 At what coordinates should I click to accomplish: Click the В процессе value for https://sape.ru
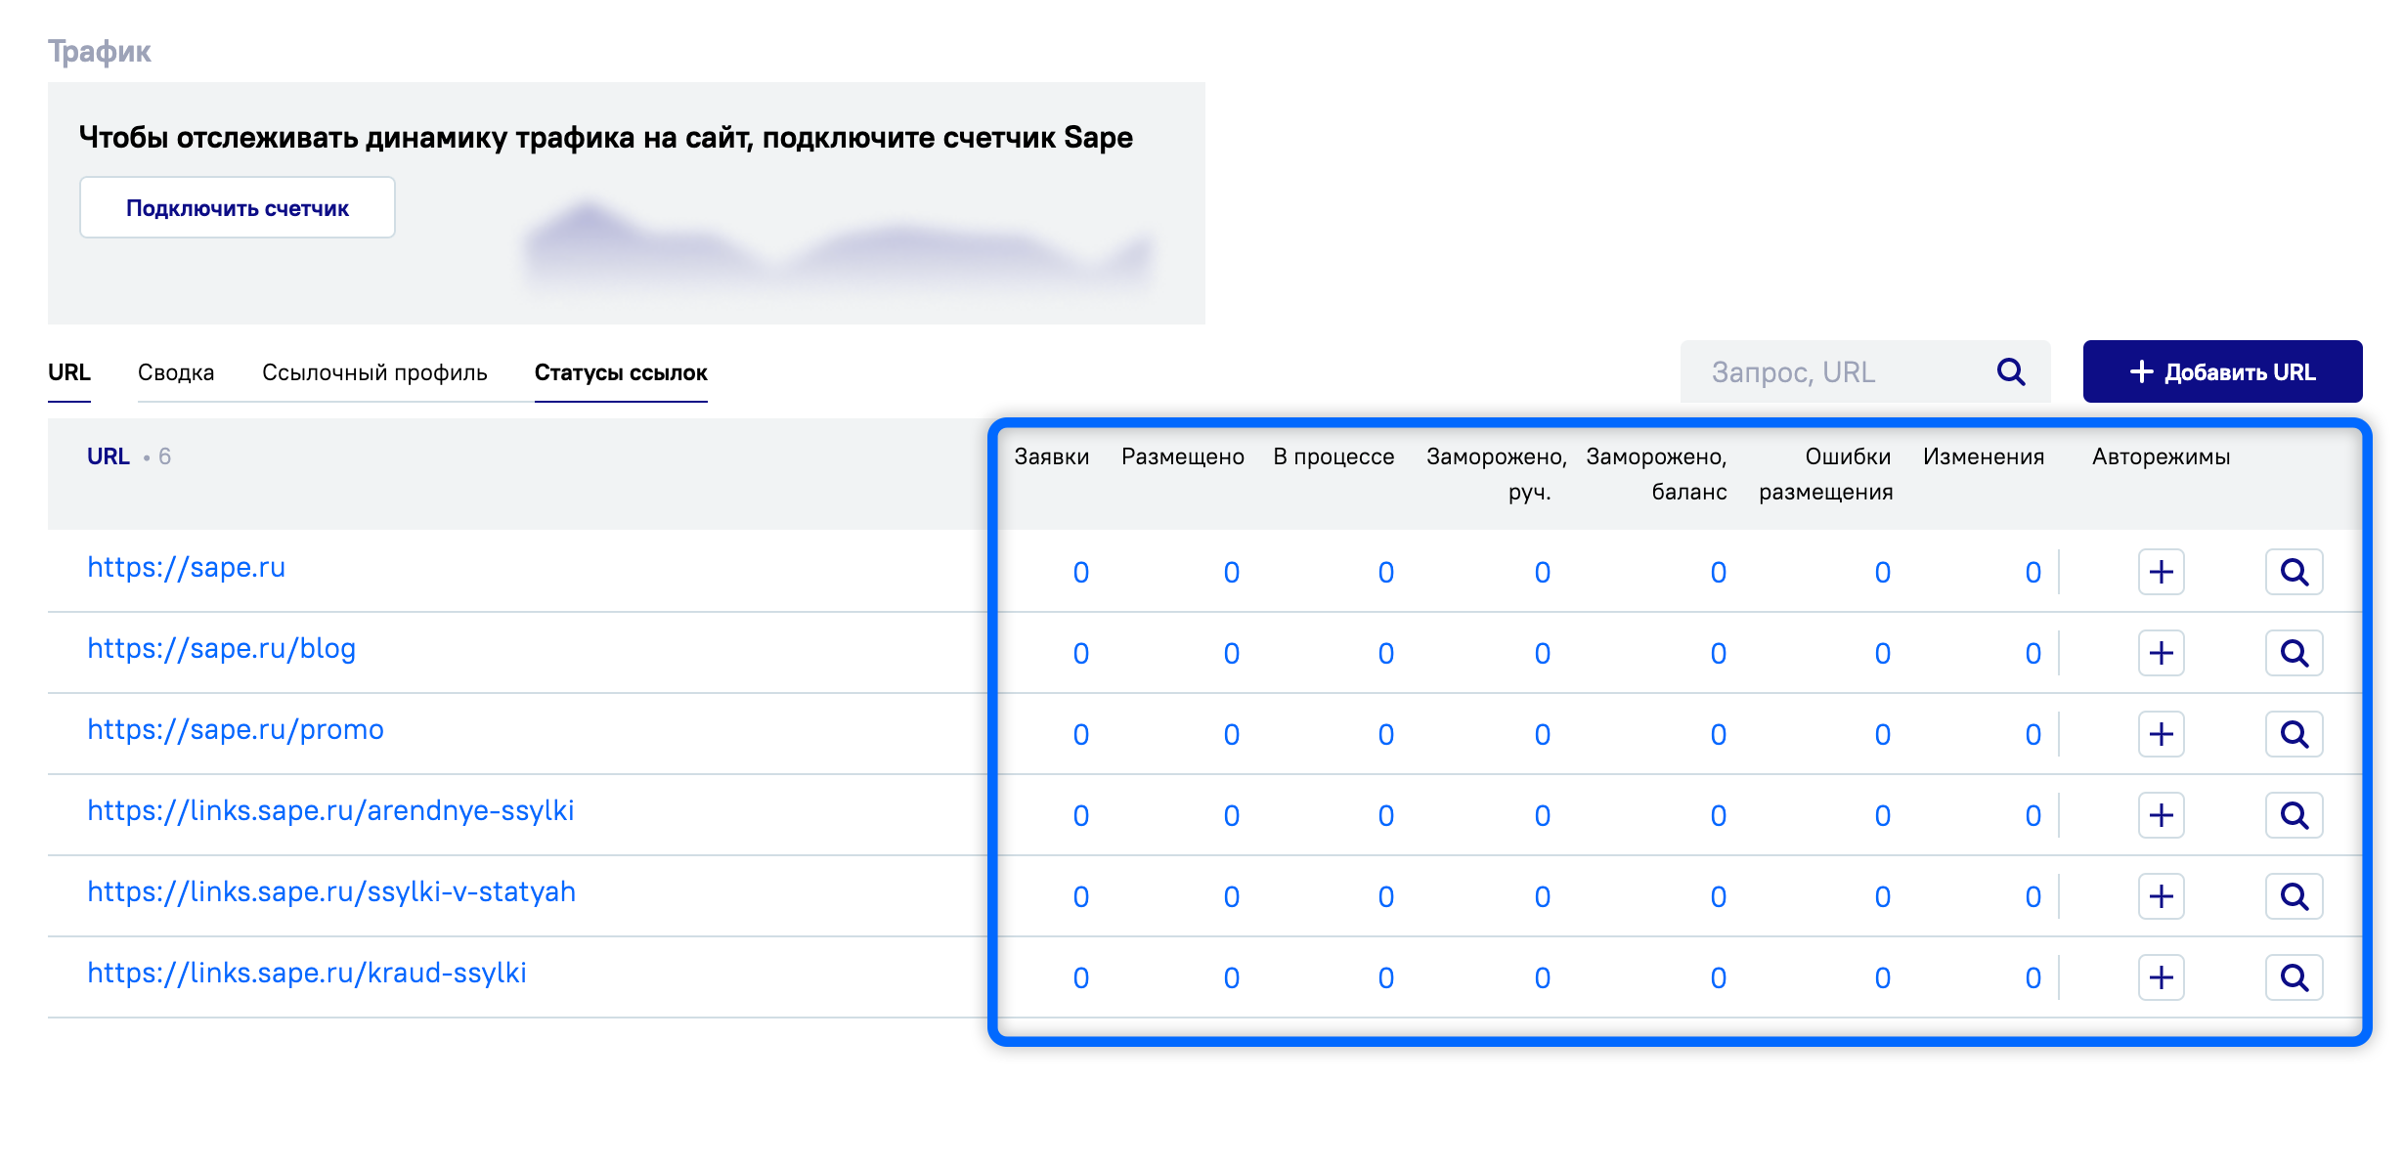1385,572
